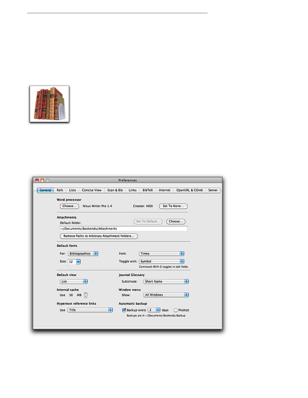Viewport: 308px width, 398px height.
Task: Choose the attachments default folder
Action: [x=176, y=221]
